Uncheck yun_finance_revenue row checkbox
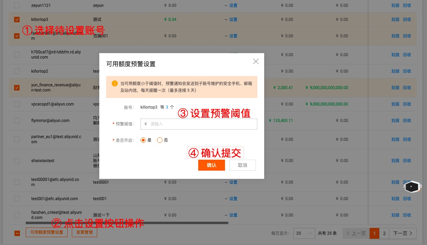This screenshot has height=245, width=427. tap(17, 88)
